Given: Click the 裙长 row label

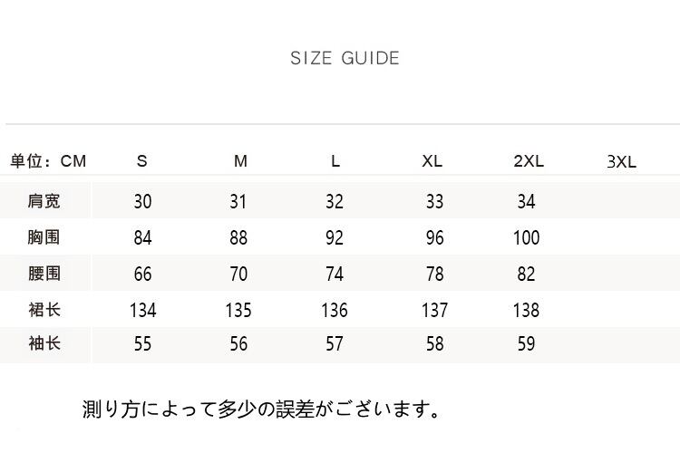Looking at the screenshot, I should [x=44, y=309].
